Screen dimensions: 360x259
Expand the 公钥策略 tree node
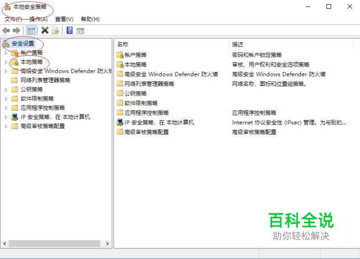tap(6, 89)
